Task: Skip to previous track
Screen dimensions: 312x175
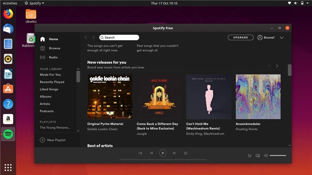Action: [x=151, y=153]
